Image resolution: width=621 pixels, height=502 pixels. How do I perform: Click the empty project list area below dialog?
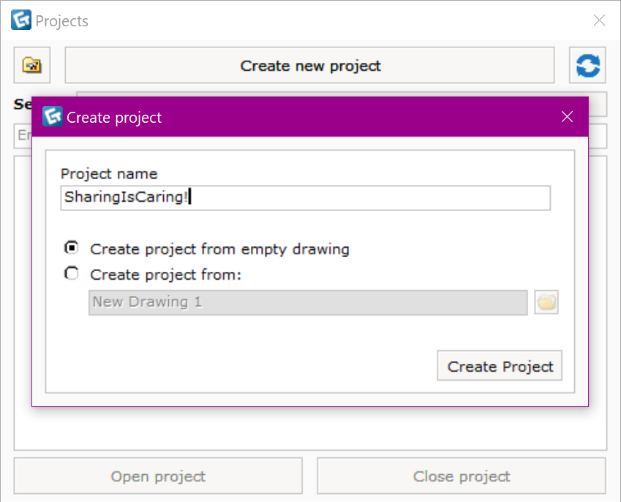click(310, 428)
